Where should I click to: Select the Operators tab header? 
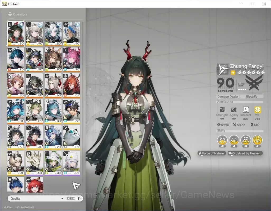point(17,14)
